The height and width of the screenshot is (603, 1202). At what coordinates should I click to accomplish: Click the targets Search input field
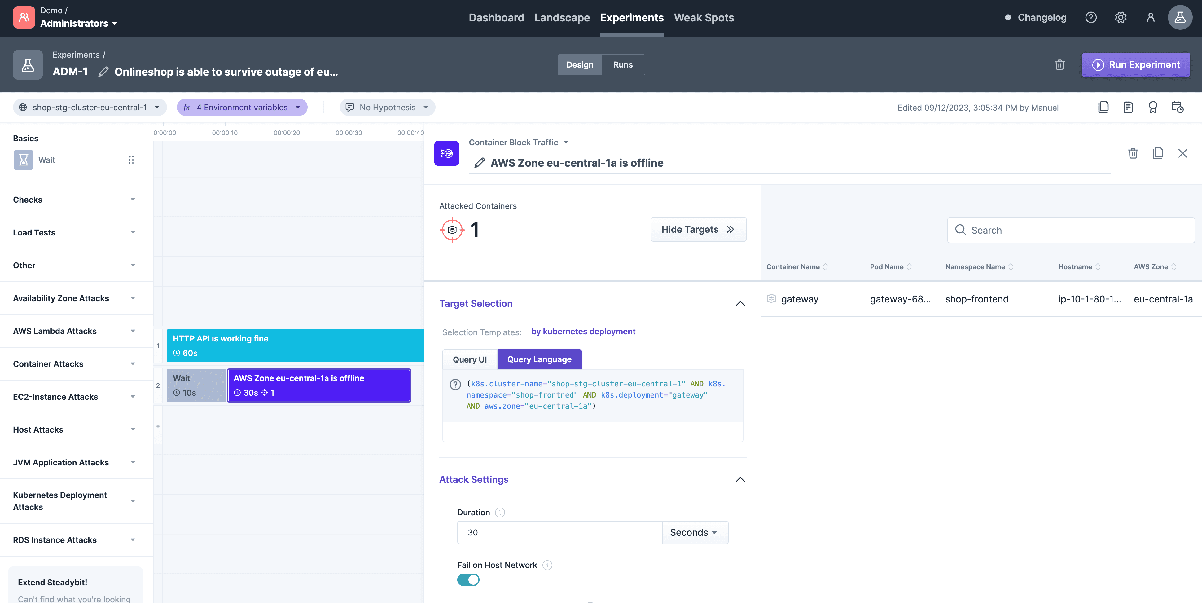tap(1071, 230)
